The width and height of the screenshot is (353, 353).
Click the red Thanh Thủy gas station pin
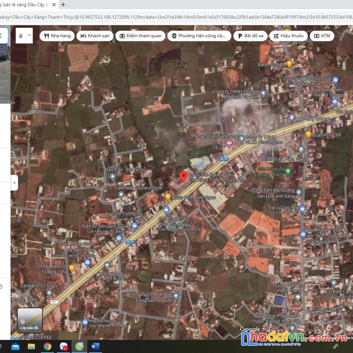[x=184, y=177]
